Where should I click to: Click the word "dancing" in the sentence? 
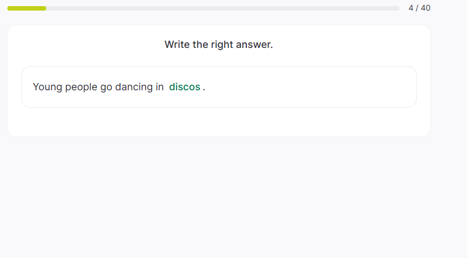134,87
